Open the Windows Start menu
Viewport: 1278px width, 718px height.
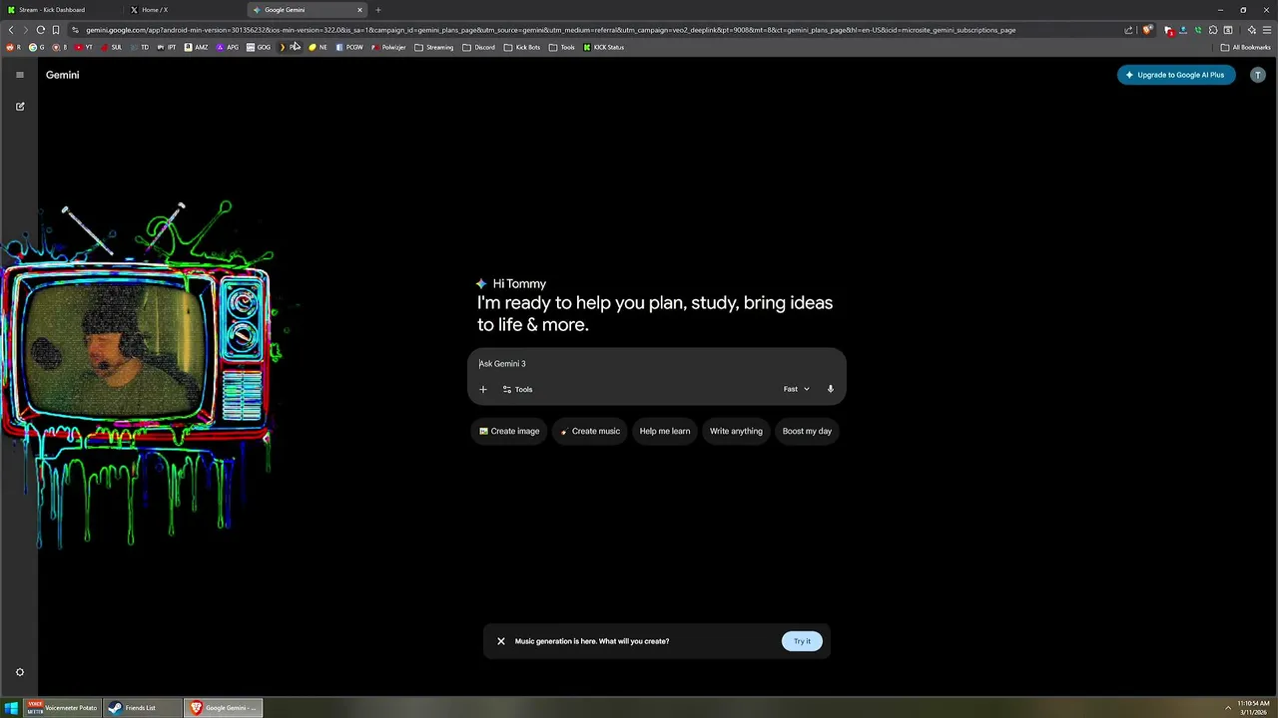(11, 708)
